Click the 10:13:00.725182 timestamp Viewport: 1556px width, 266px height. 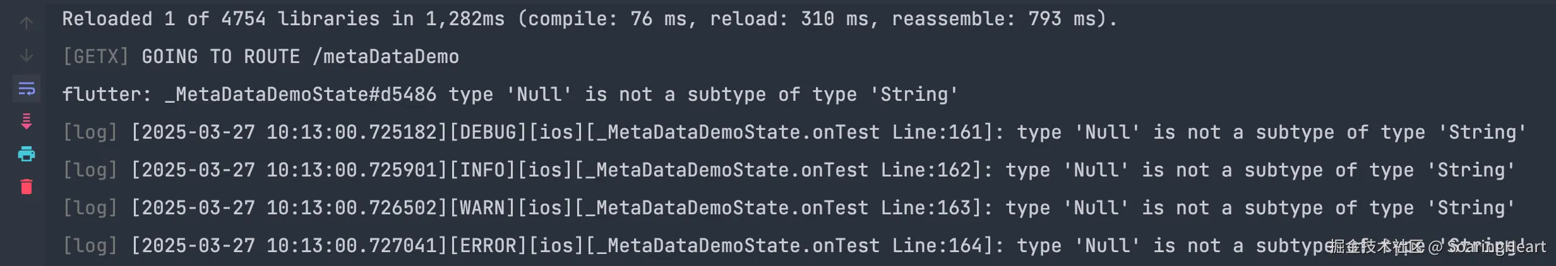tap(352, 132)
